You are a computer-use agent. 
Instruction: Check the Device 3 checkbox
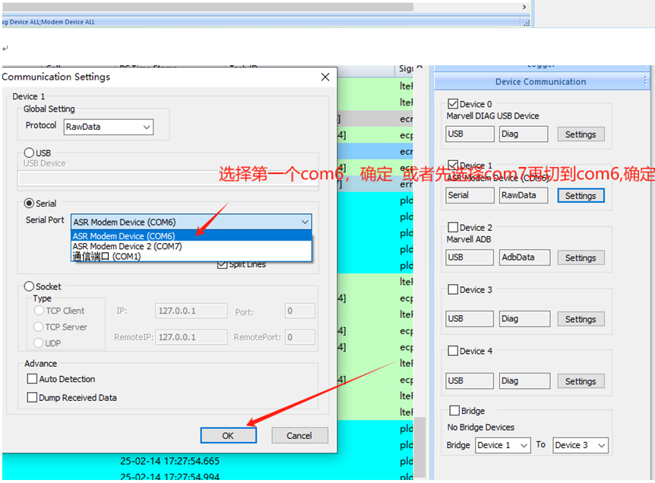[x=453, y=289]
